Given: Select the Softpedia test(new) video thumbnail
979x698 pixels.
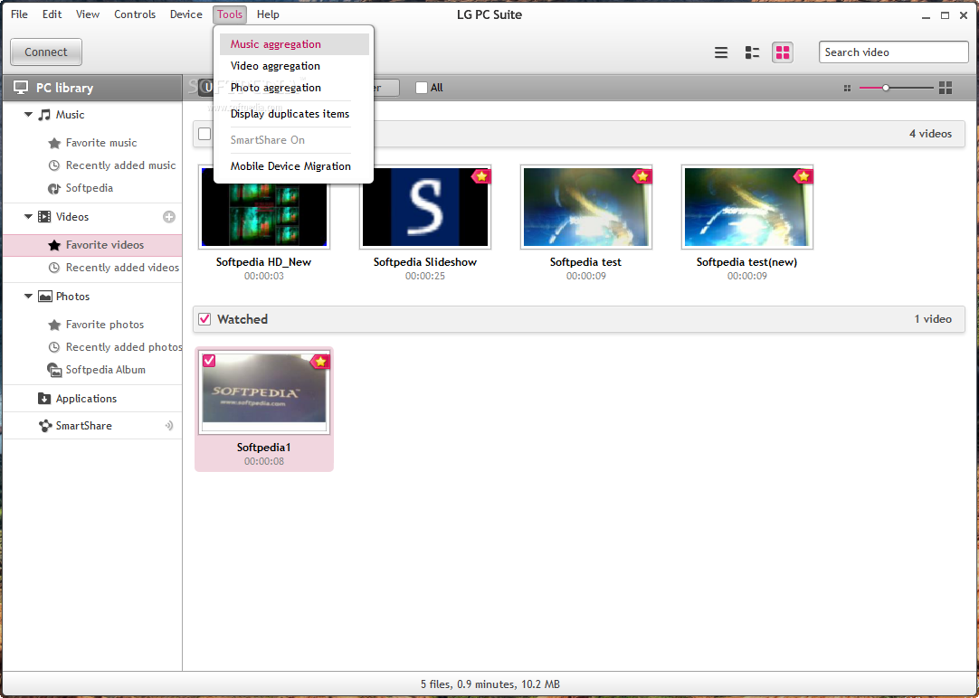Looking at the screenshot, I should point(747,207).
